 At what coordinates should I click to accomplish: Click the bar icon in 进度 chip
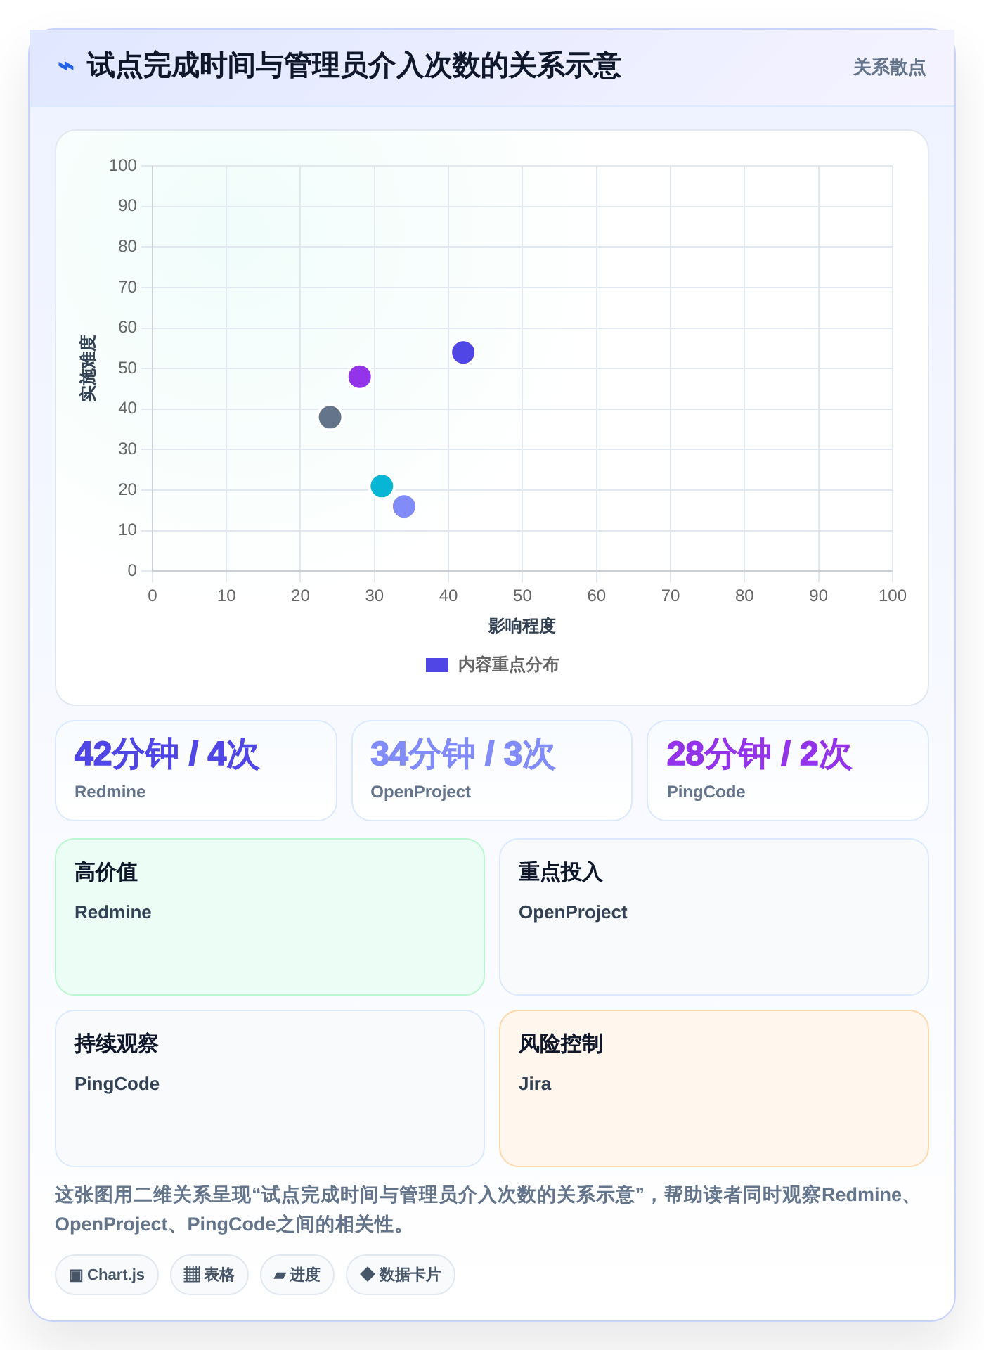click(x=280, y=1276)
